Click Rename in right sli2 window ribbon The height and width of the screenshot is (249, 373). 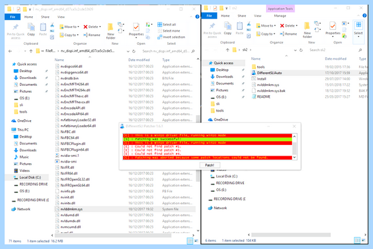(x=288, y=34)
